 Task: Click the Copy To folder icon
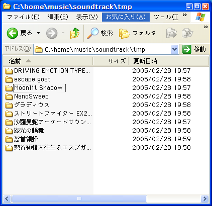(x=187, y=33)
